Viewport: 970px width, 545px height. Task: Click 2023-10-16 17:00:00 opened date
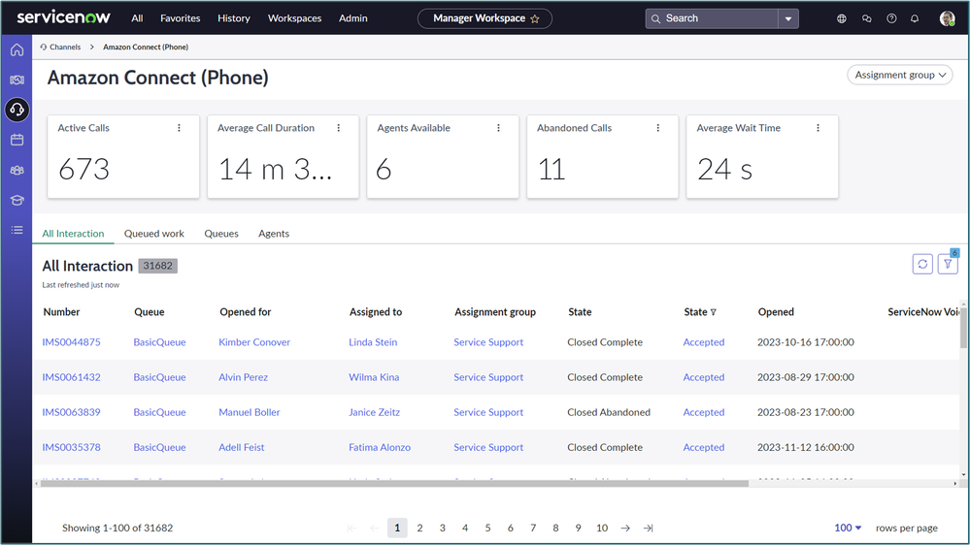coord(806,341)
